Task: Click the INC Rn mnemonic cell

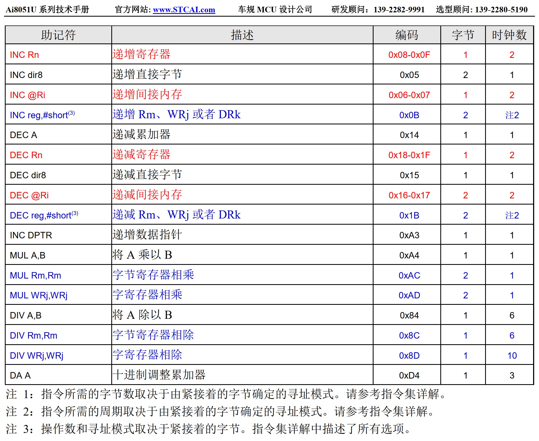Action: (24, 55)
